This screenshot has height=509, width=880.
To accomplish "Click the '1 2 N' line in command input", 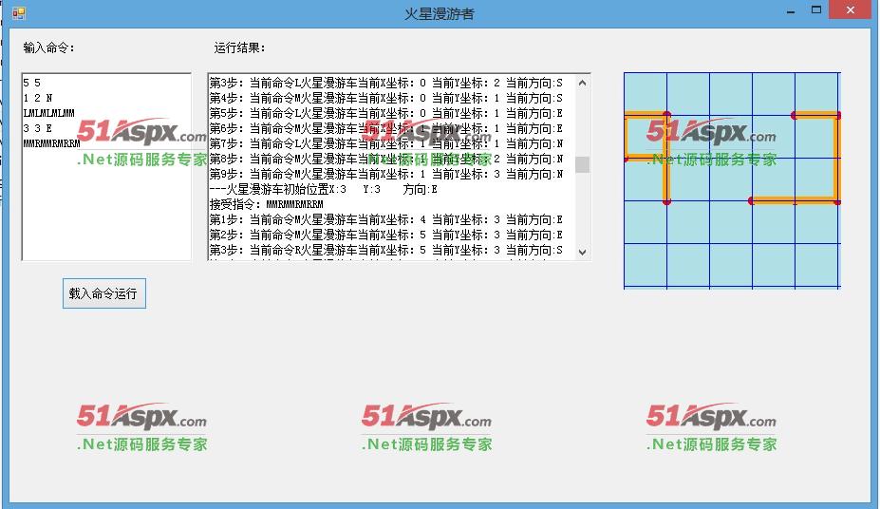I will tap(38, 98).
